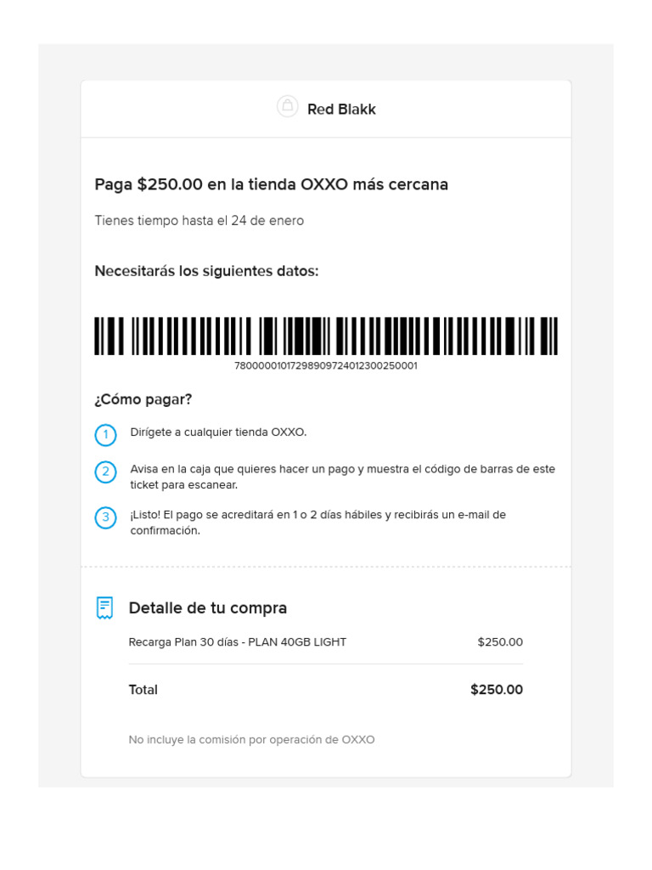Click the barcode reference number

326,366
